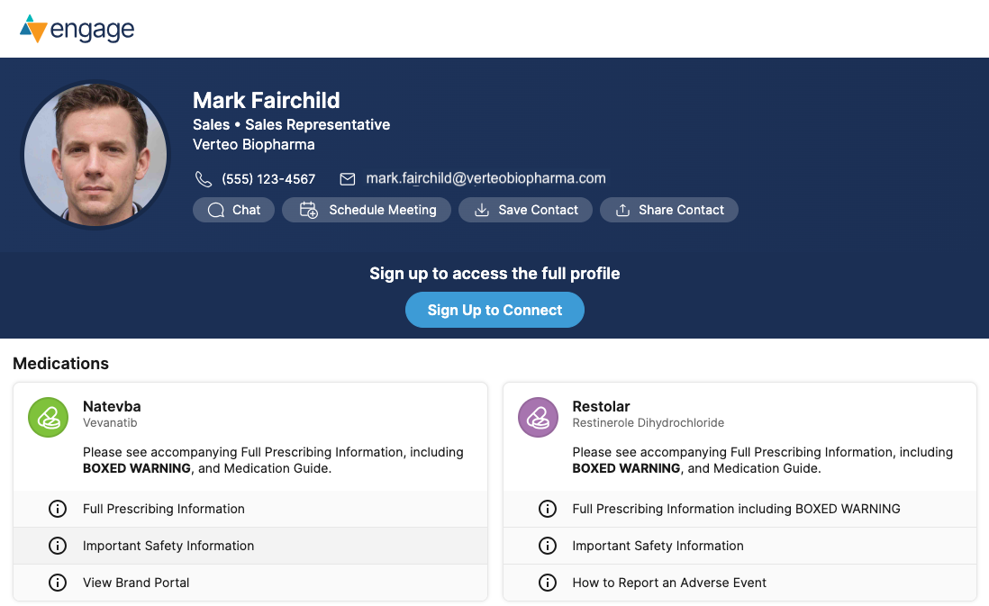Click the Engage logo

[x=77, y=29]
